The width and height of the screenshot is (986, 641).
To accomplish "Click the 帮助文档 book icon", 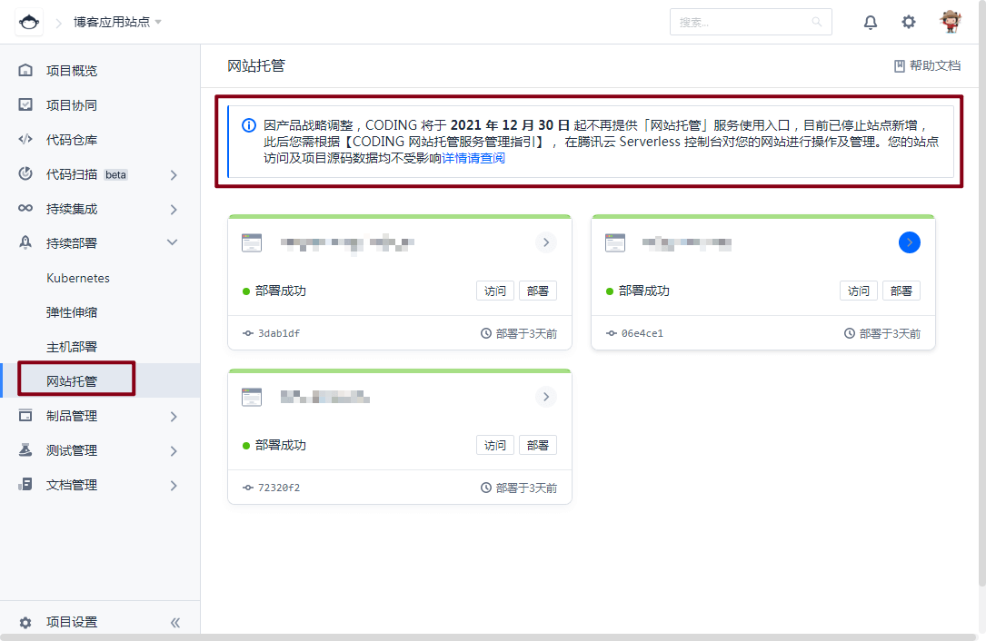I will tap(900, 66).
